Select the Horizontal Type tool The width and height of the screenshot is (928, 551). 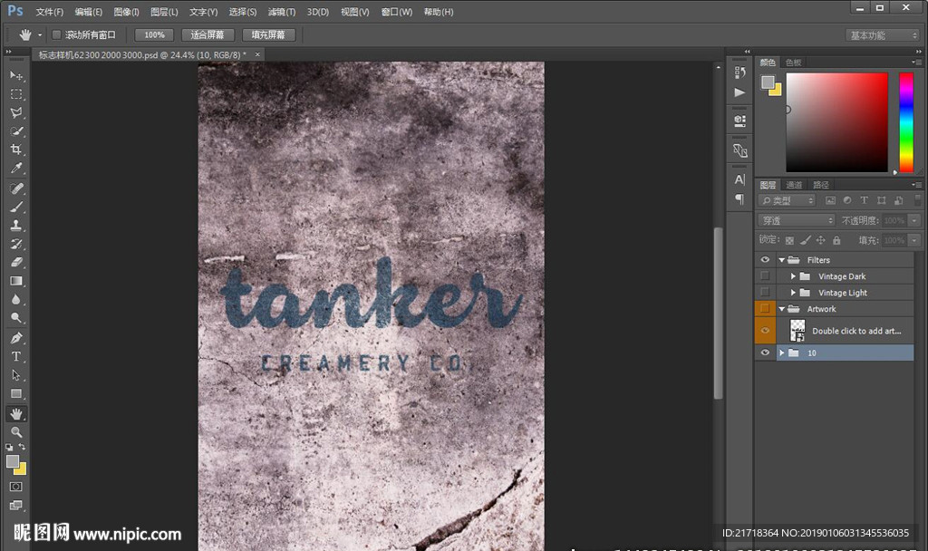[x=16, y=357]
